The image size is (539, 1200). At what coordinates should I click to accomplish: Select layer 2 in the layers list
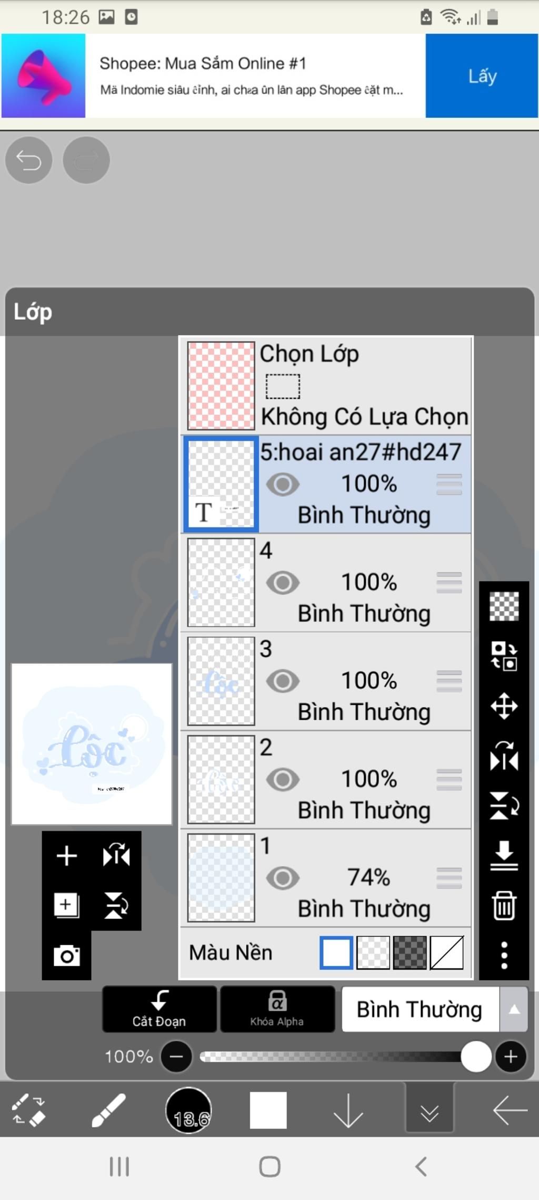(326, 779)
